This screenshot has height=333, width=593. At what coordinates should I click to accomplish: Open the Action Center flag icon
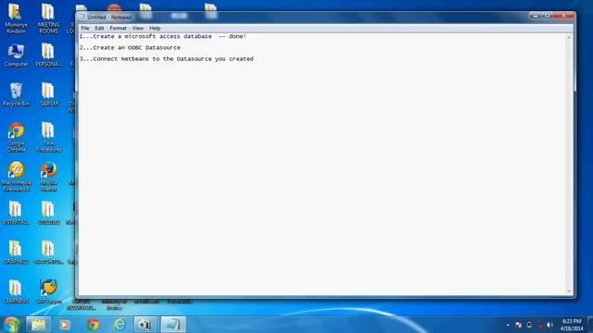(519, 325)
